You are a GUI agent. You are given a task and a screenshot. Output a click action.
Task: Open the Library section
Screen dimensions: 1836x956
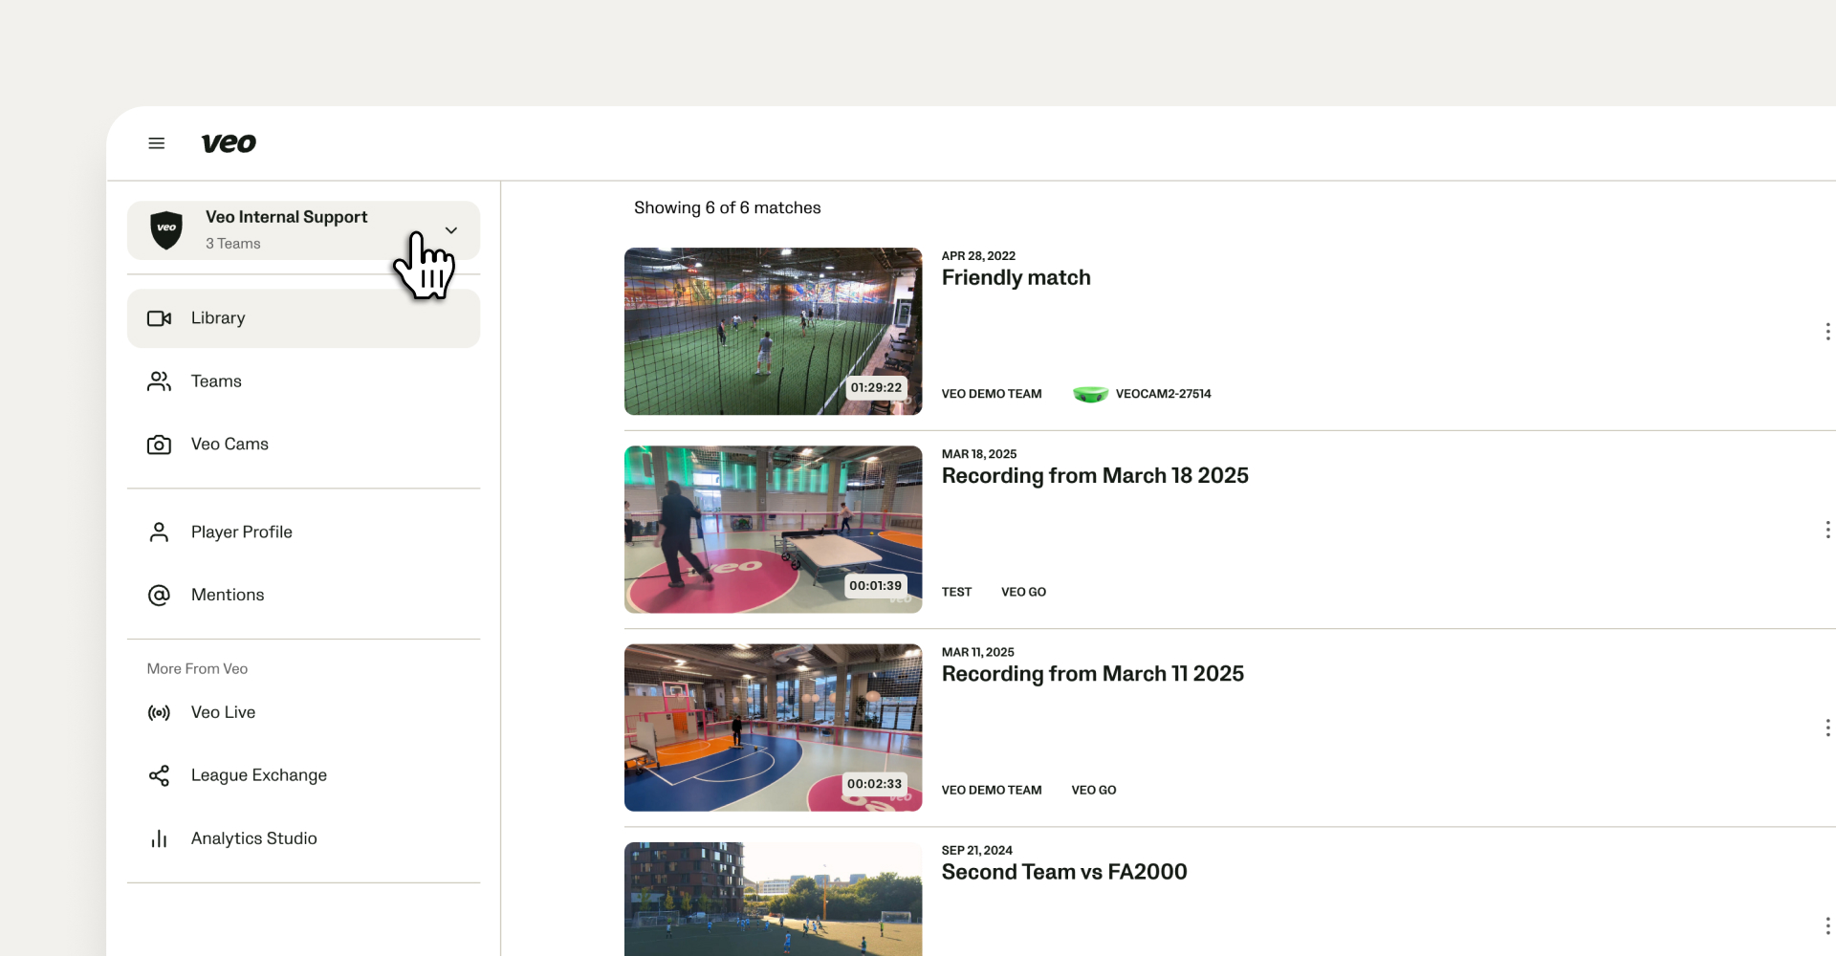click(303, 318)
